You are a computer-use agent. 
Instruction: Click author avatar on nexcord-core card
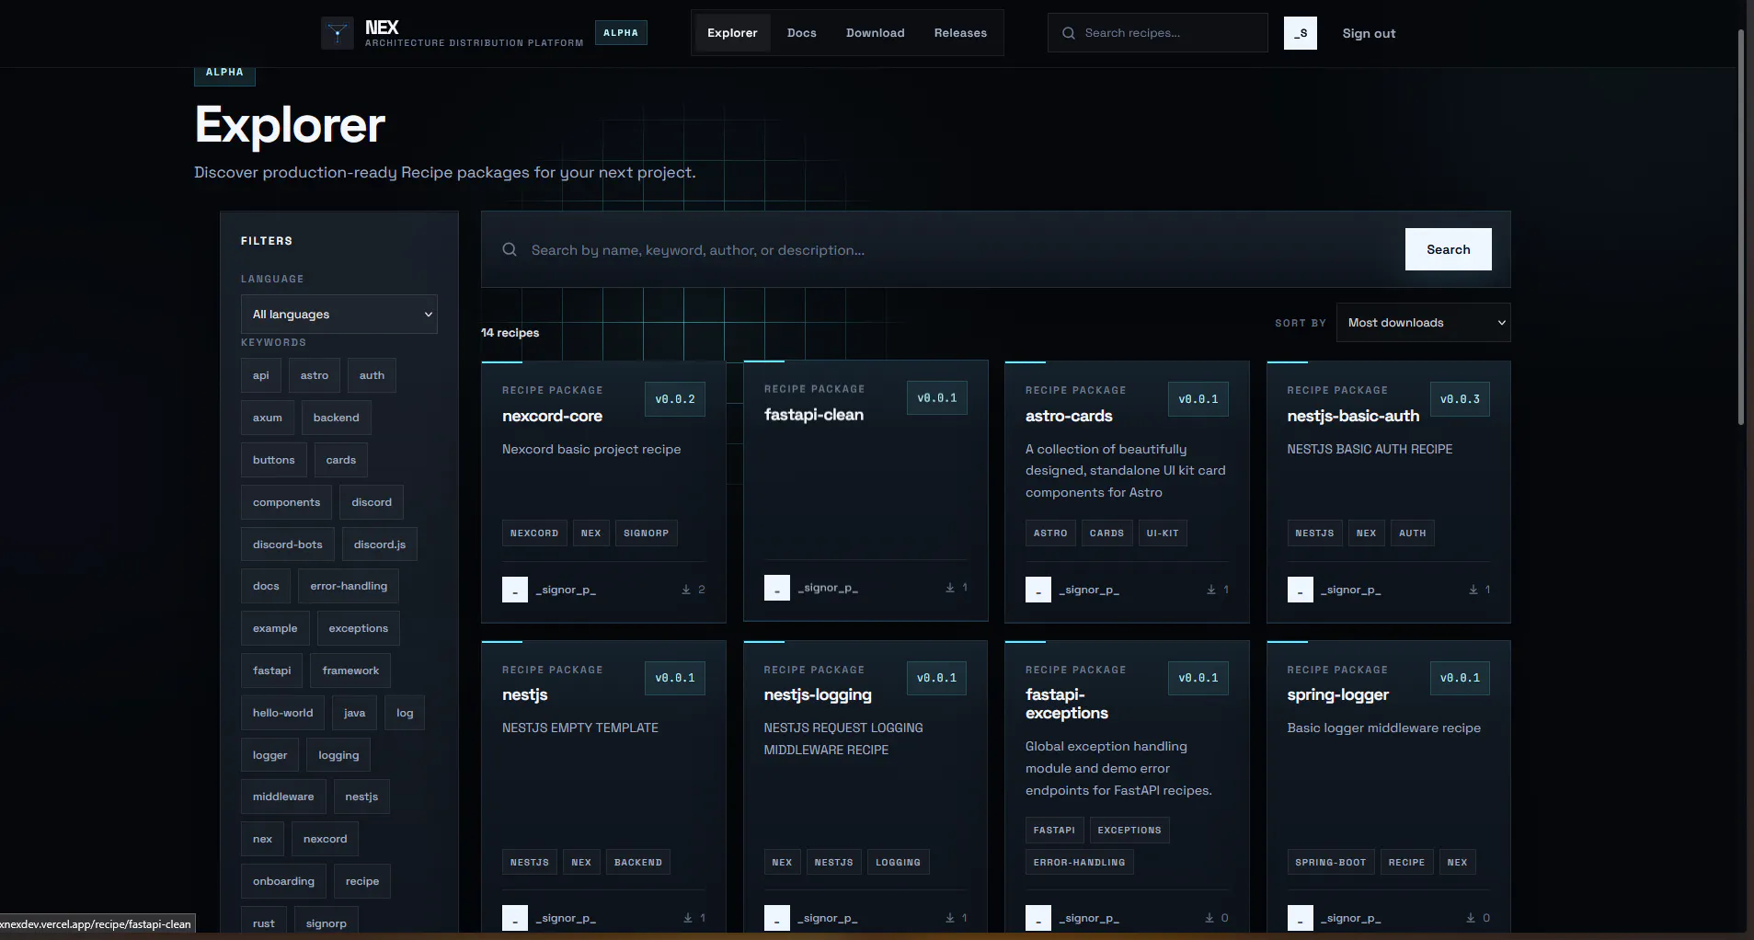pyautogui.click(x=515, y=590)
